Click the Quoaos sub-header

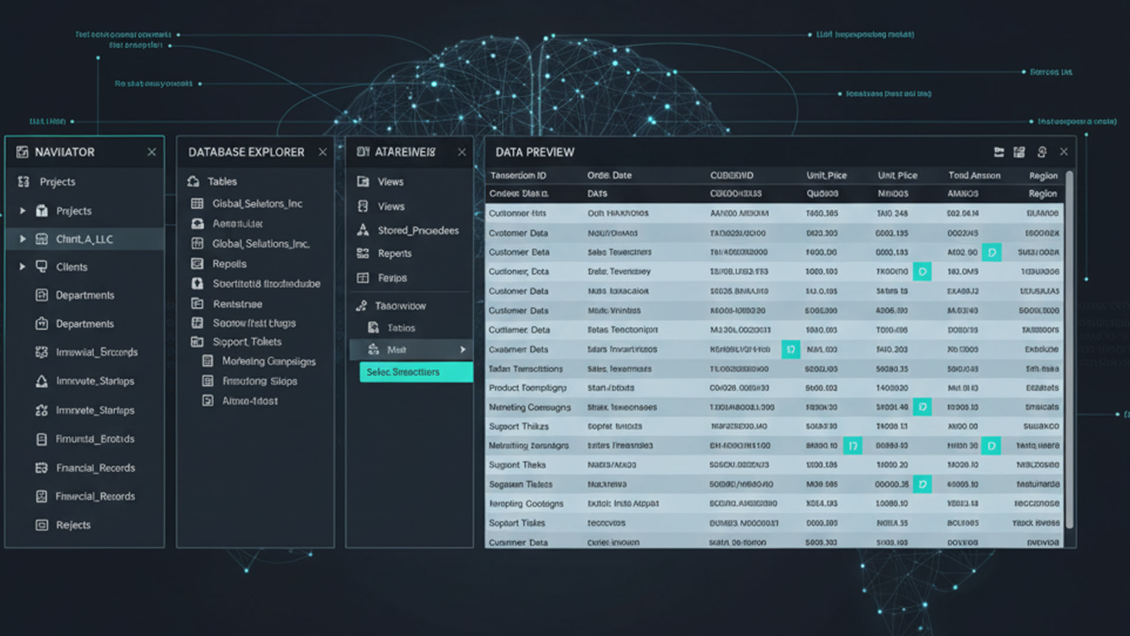point(822,194)
